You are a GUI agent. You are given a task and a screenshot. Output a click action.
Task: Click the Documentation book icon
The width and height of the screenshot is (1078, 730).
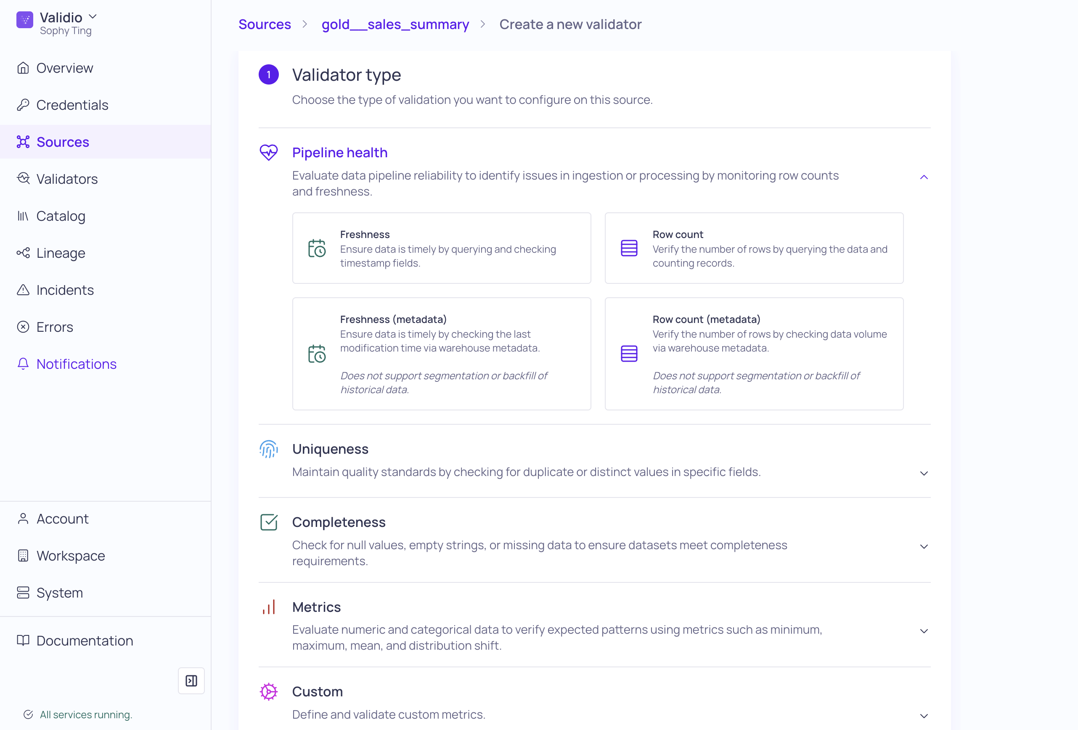coord(23,640)
